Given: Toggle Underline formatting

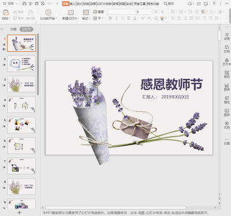Looking at the screenshot, I should [122, 18].
